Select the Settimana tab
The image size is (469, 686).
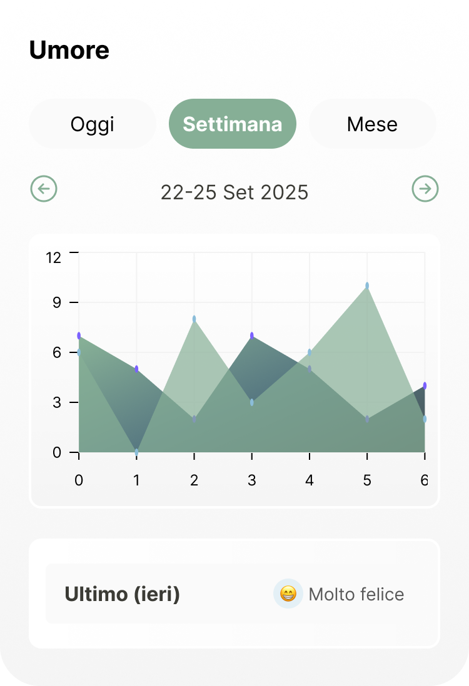pyautogui.click(x=233, y=124)
